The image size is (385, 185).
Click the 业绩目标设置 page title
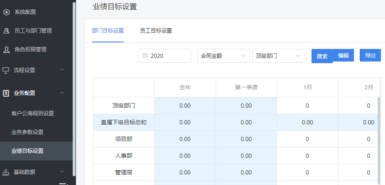[x=115, y=7]
